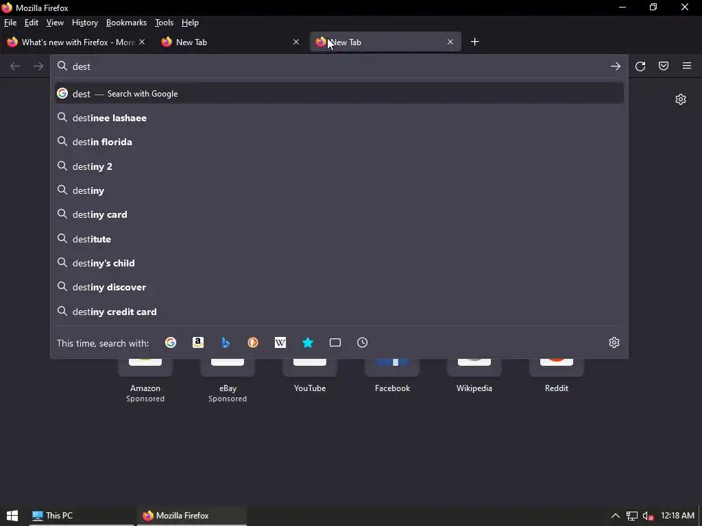This screenshot has width=702, height=526.
Task: Open the Edit menu
Action: click(x=32, y=23)
